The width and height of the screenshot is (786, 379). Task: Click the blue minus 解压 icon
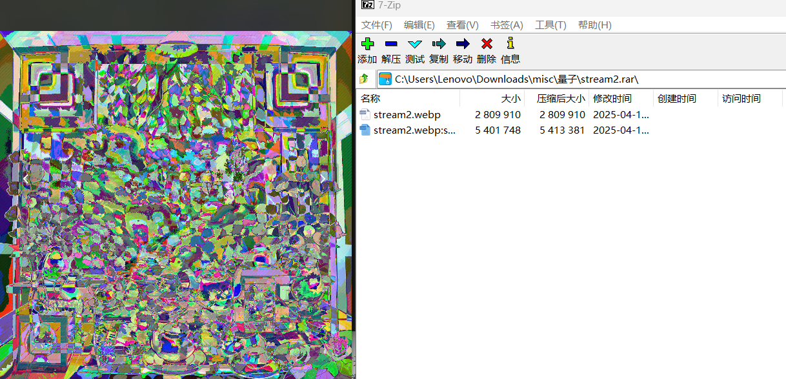pyautogui.click(x=391, y=44)
